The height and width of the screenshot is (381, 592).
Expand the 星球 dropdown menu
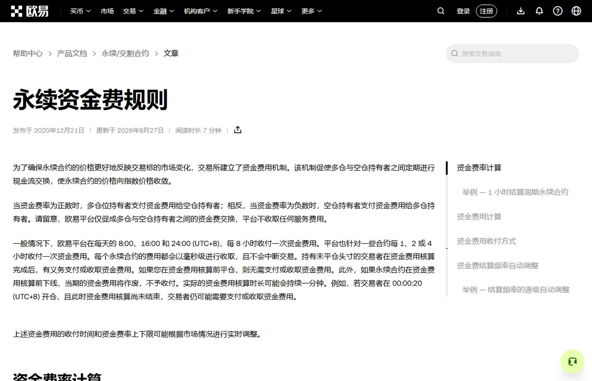(x=281, y=11)
